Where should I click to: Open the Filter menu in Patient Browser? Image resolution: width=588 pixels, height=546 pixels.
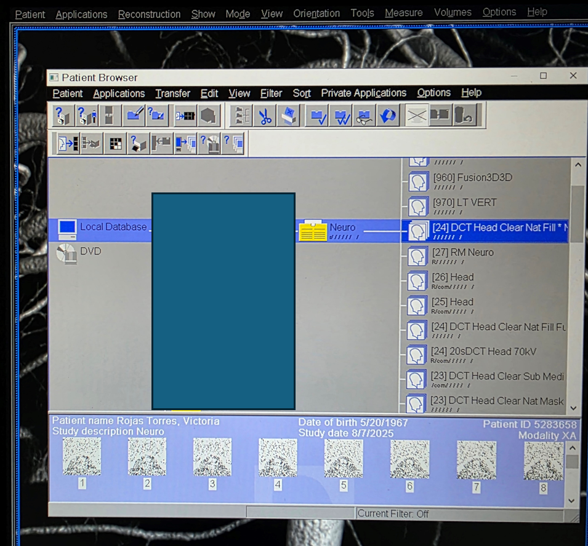pyautogui.click(x=271, y=93)
